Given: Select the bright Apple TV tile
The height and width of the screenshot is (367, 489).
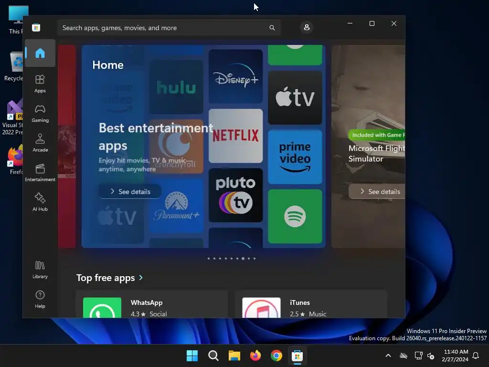Looking at the screenshot, I should [295, 97].
